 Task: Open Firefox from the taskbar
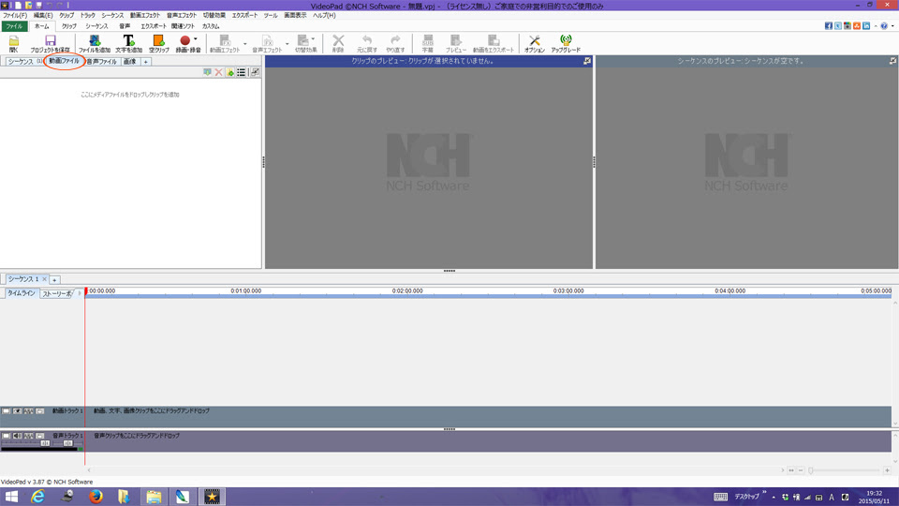coord(96,497)
